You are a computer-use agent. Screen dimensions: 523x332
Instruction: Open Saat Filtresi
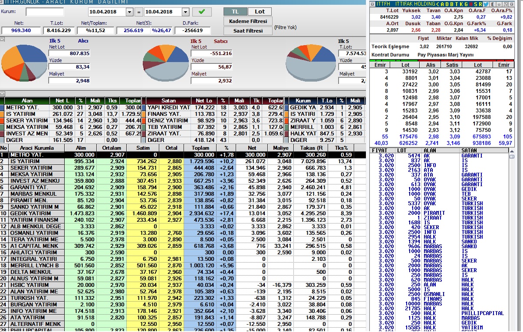click(248, 31)
